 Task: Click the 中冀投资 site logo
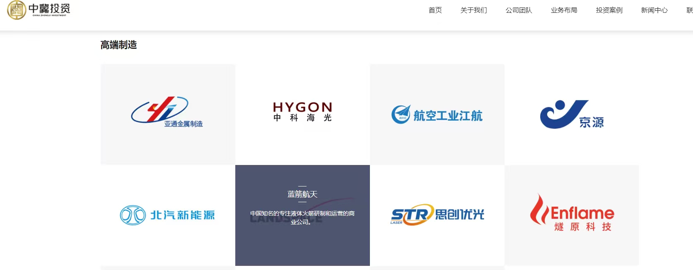pyautogui.click(x=39, y=10)
